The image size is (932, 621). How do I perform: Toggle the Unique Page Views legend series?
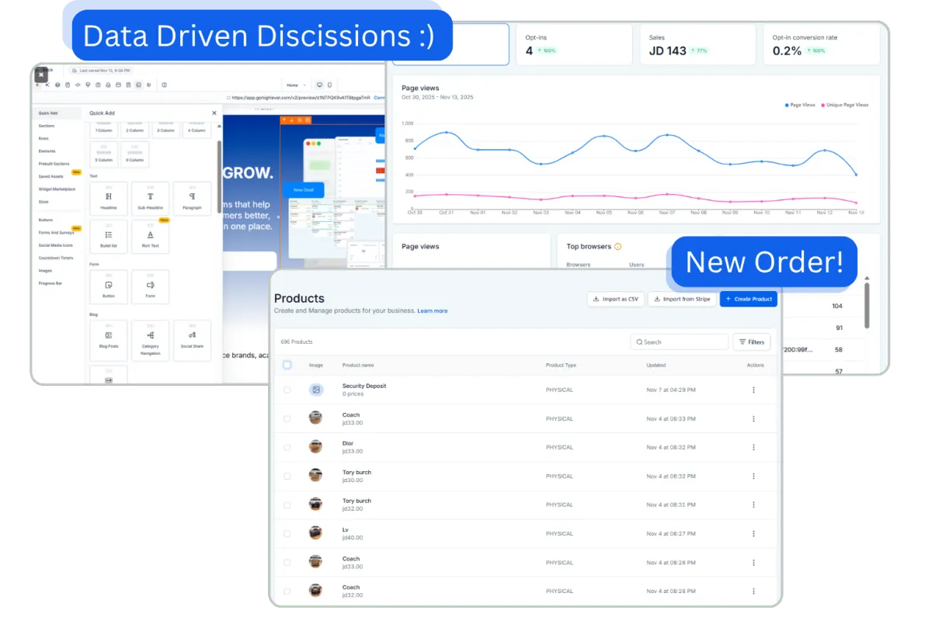click(x=844, y=105)
